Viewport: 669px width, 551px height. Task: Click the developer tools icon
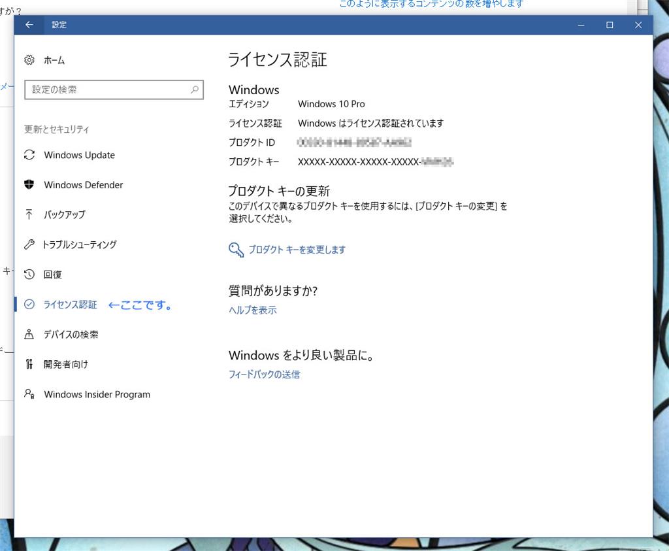pos(29,364)
